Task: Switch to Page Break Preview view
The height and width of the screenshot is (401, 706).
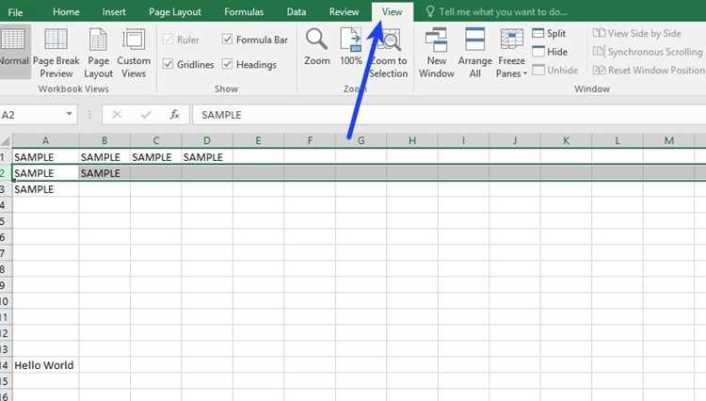Action: pos(56,53)
